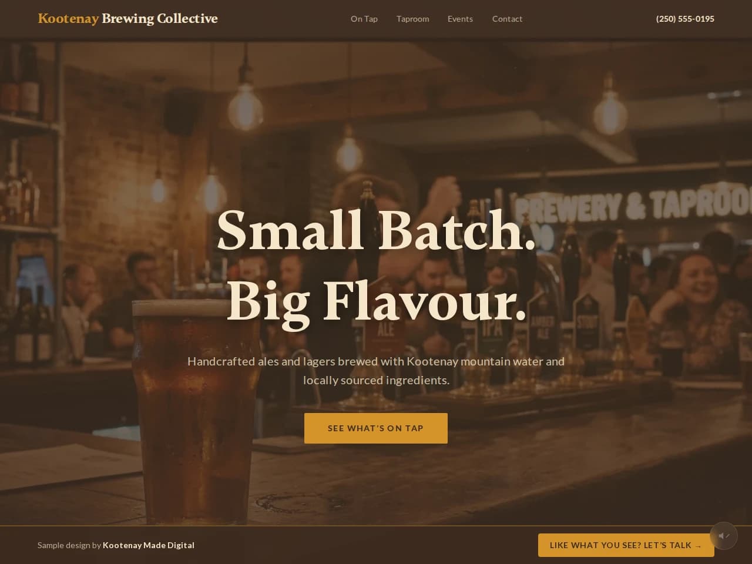The image size is (752, 564).
Task: Click the Kootenay Brewing Collective logo
Action: click(127, 19)
